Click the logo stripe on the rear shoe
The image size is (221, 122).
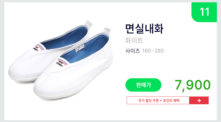point(38,48)
